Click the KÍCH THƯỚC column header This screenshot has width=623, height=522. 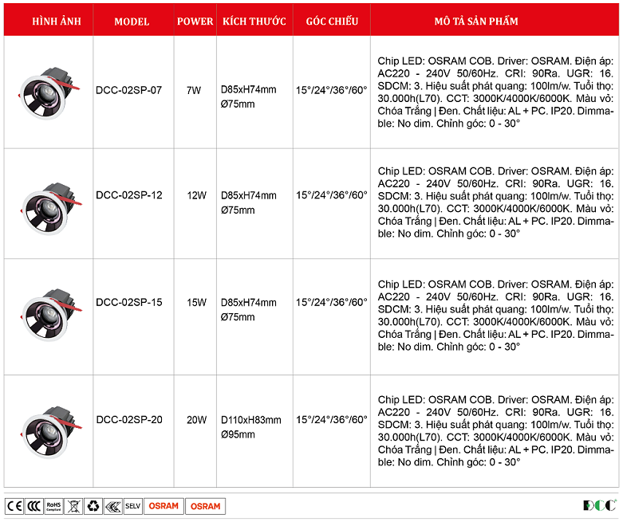[x=254, y=22]
